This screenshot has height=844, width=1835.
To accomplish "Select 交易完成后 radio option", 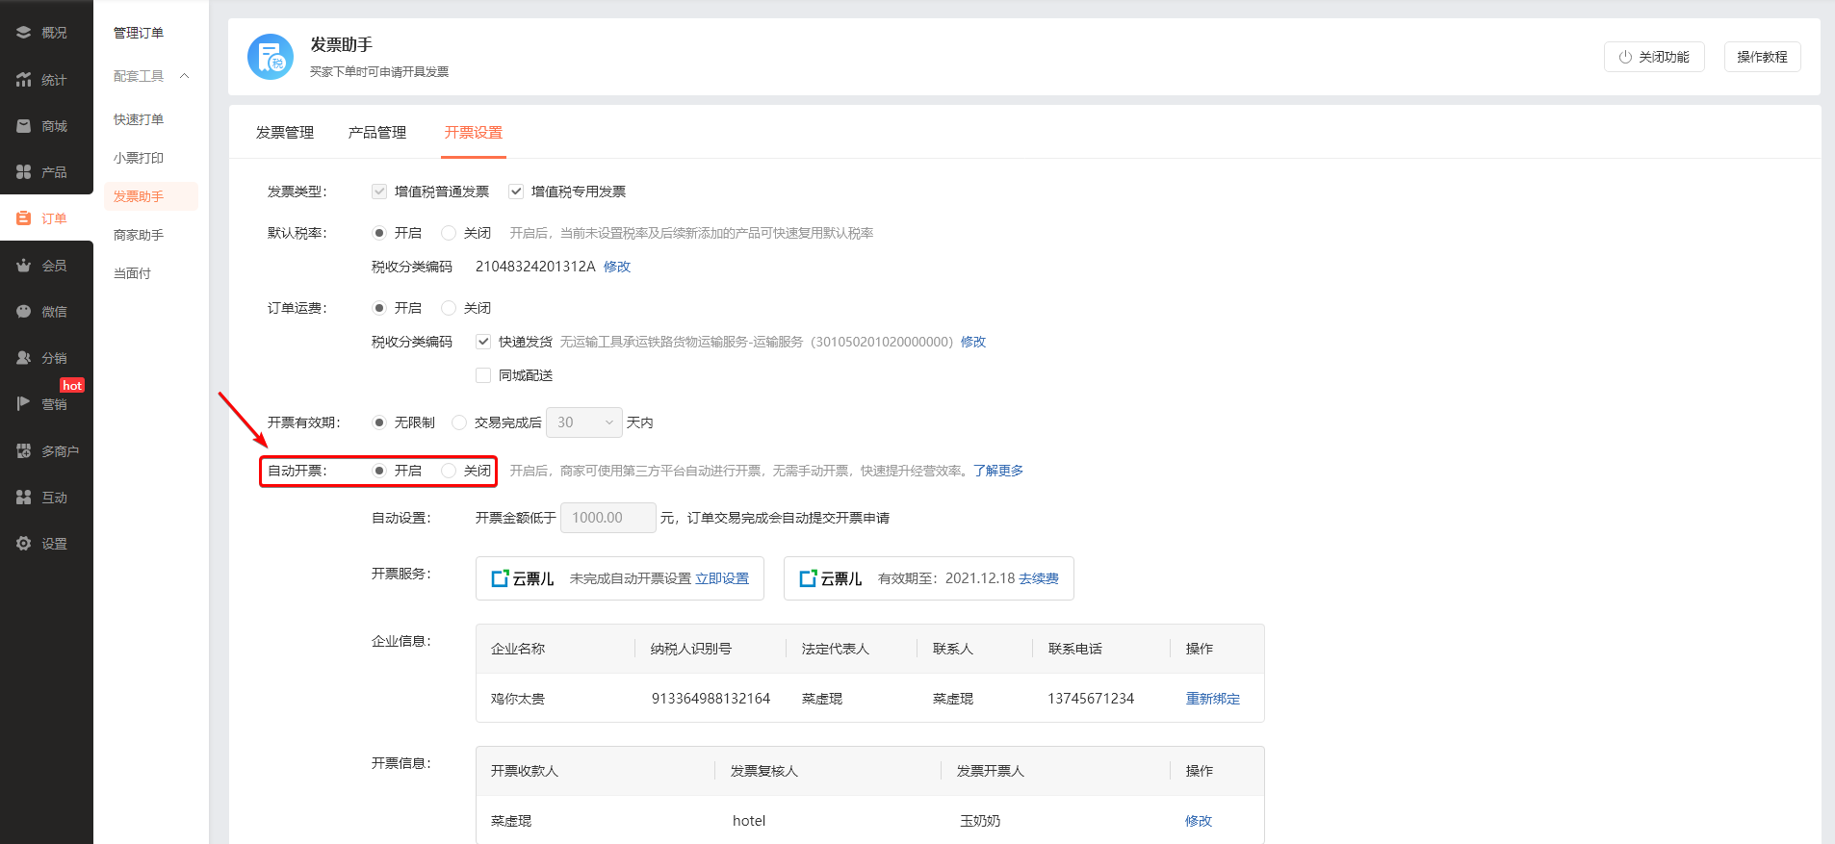I will [459, 422].
